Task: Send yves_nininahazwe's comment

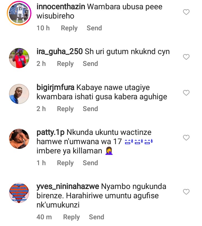Action: [97, 217]
